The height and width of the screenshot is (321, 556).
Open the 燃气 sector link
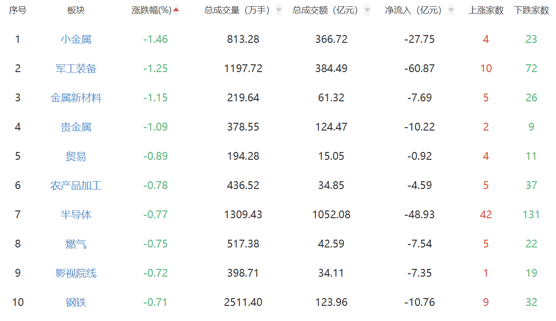pos(76,244)
